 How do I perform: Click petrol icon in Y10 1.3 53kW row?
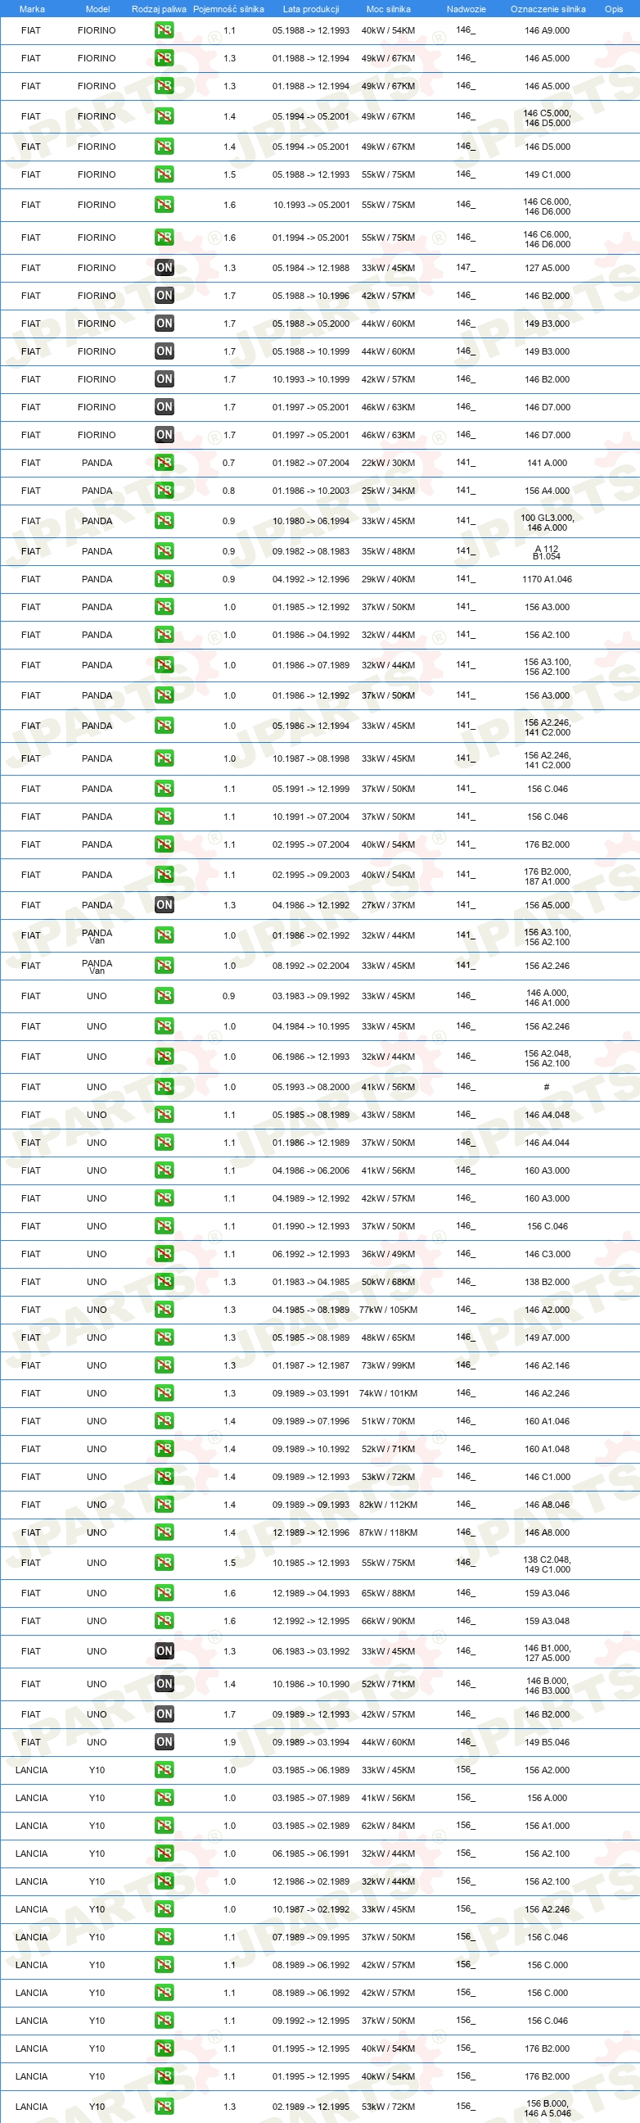click(164, 2107)
